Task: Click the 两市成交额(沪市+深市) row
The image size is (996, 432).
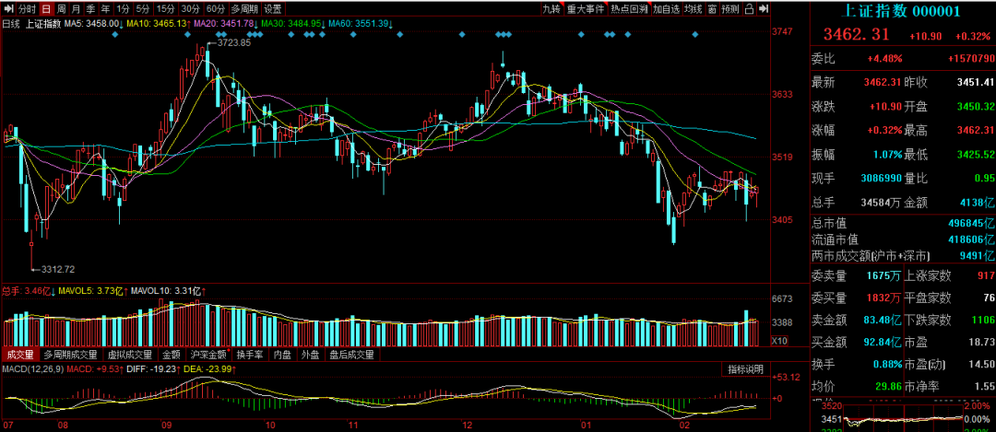Action: tap(903, 256)
